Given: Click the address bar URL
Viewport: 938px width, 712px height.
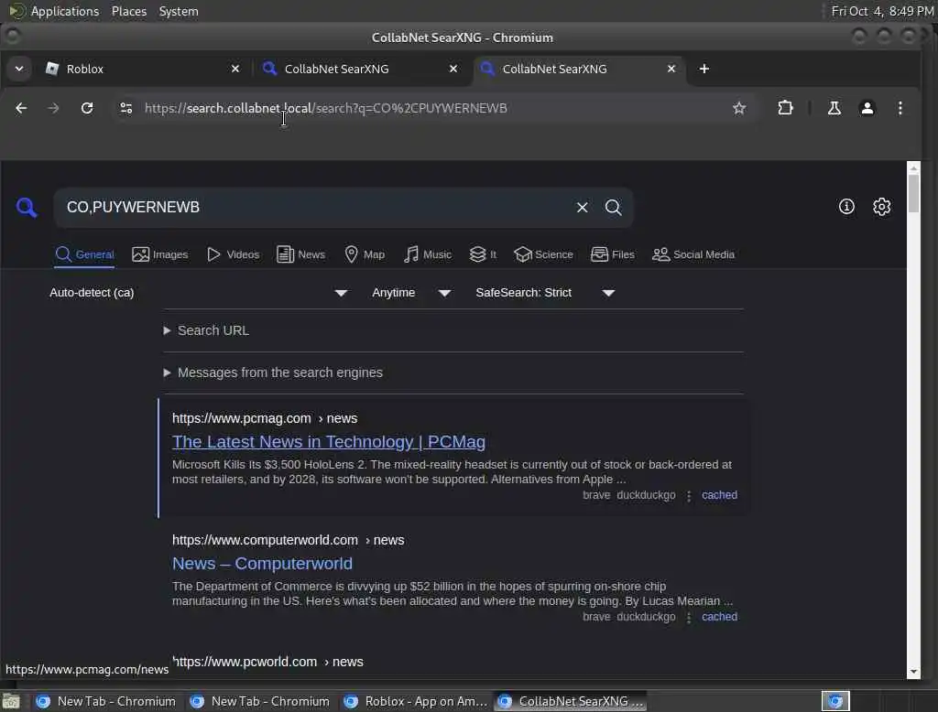Looking at the screenshot, I should pos(326,108).
